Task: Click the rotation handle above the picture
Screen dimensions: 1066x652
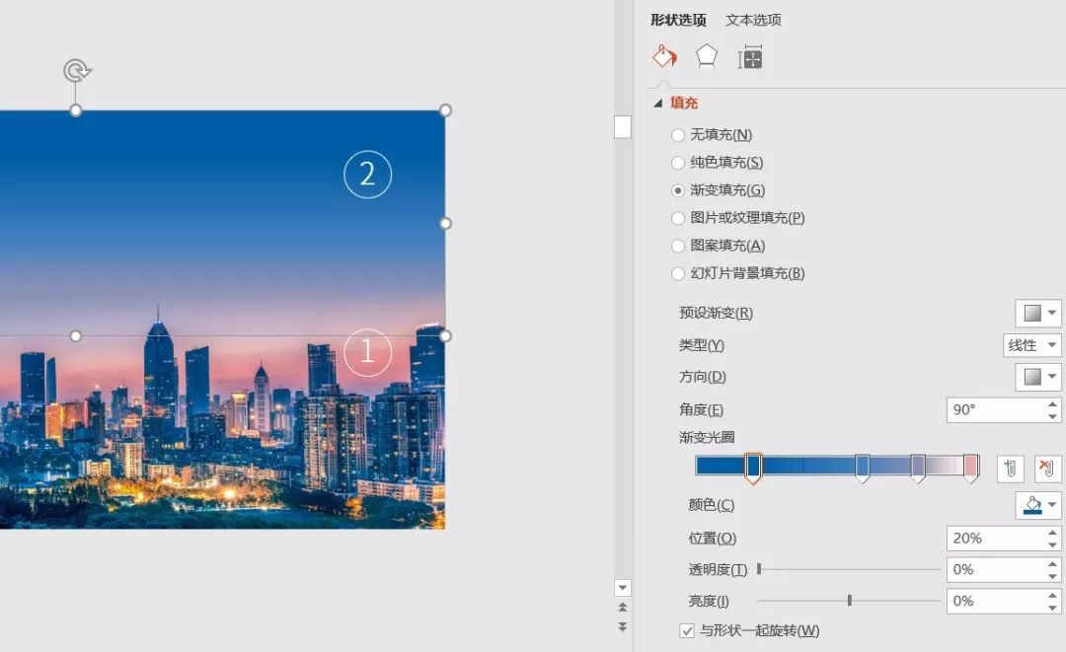Action: (x=77, y=70)
